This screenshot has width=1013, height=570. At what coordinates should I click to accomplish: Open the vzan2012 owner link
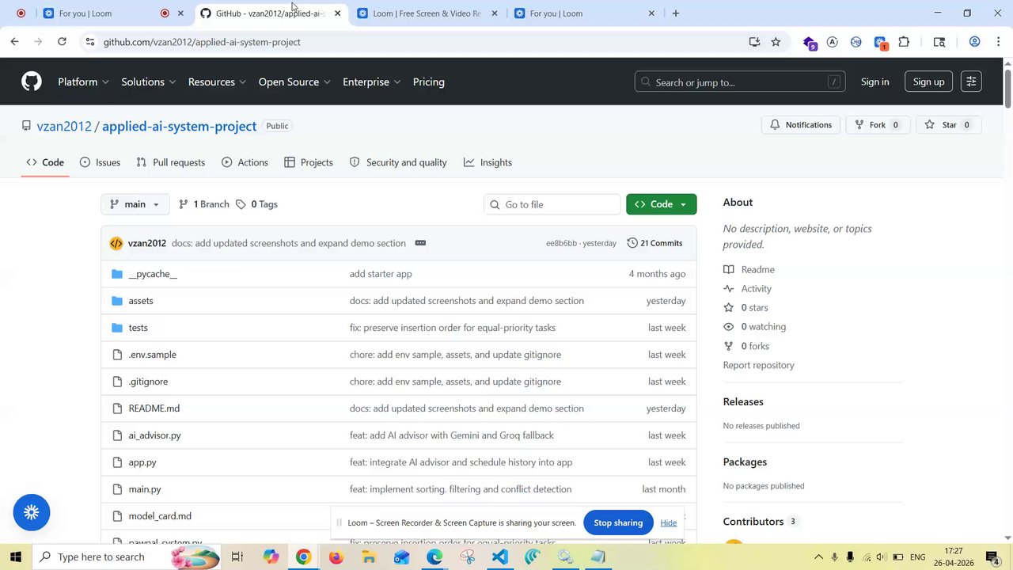64,126
